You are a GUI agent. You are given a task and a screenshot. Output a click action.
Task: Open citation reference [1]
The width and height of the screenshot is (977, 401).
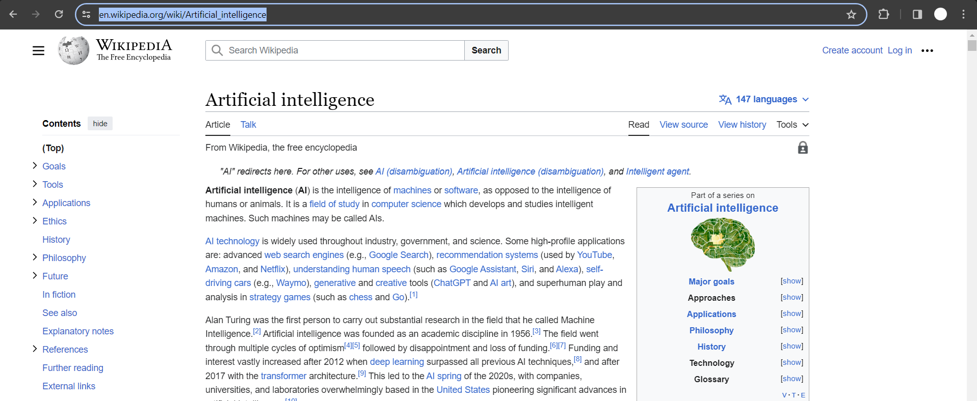click(413, 295)
